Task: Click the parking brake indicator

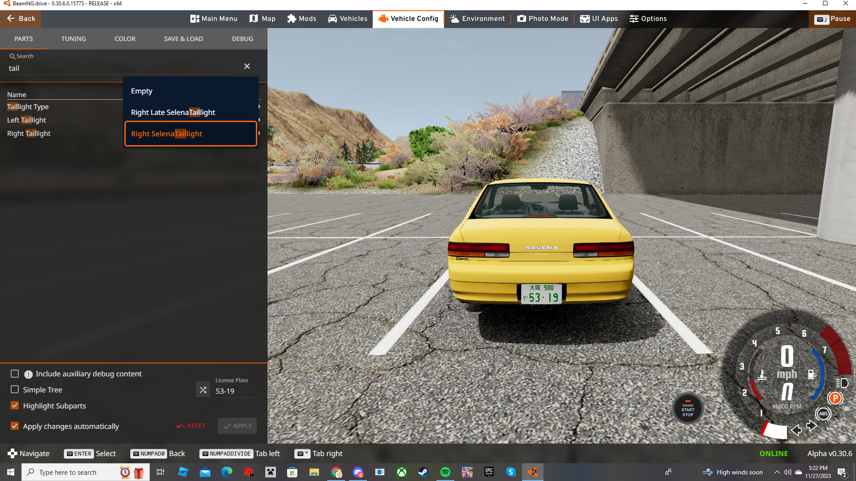Action: coord(835,398)
